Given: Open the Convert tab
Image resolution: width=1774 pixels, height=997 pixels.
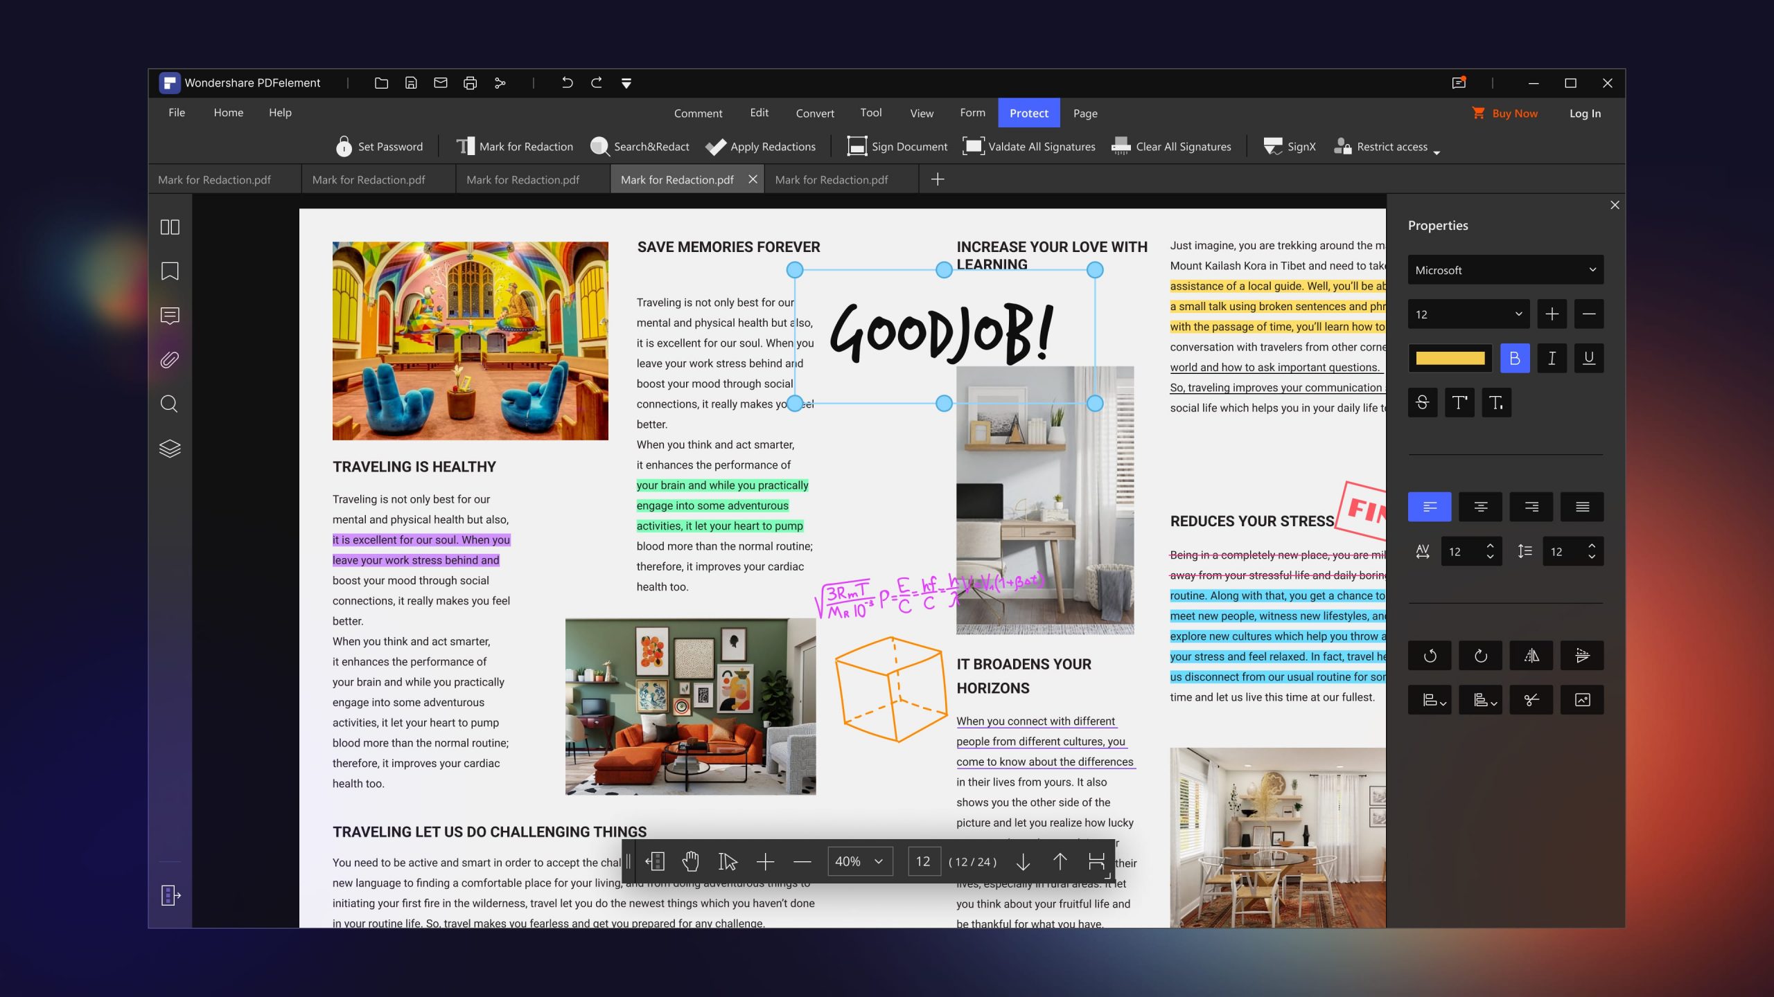Looking at the screenshot, I should coord(815,113).
